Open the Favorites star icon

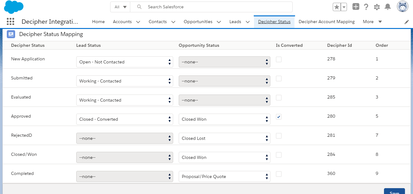click(336, 7)
